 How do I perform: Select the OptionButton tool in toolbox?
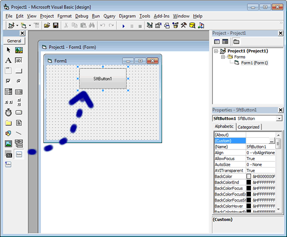pyautogui.click(x=19, y=81)
